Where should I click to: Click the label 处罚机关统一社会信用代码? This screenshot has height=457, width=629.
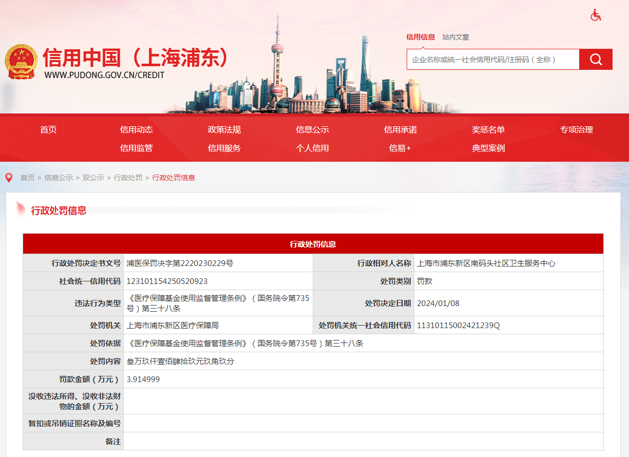pos(365,326)
